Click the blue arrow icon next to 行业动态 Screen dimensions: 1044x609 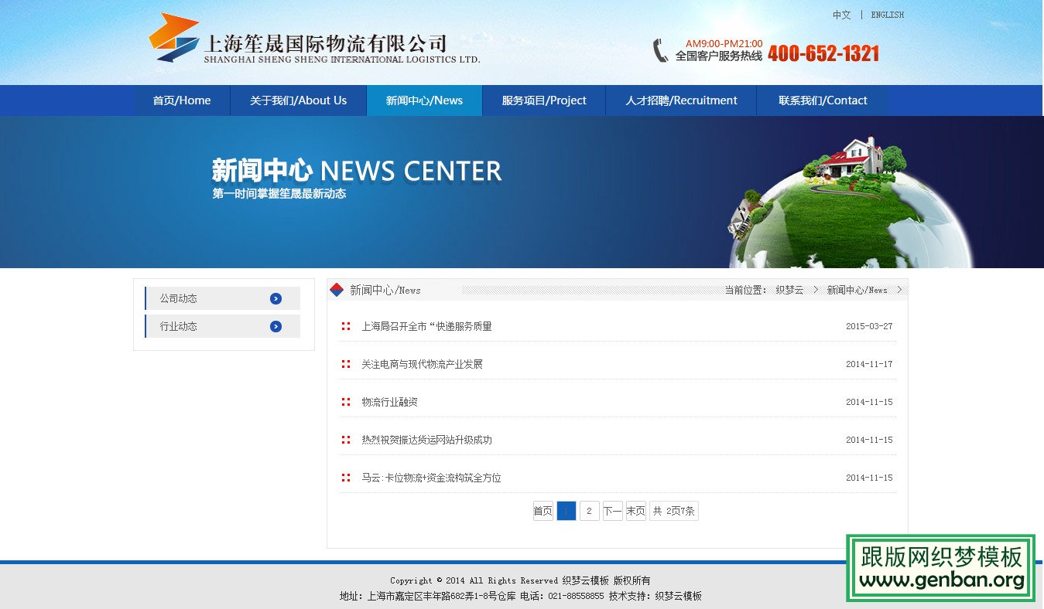(276, 326)
